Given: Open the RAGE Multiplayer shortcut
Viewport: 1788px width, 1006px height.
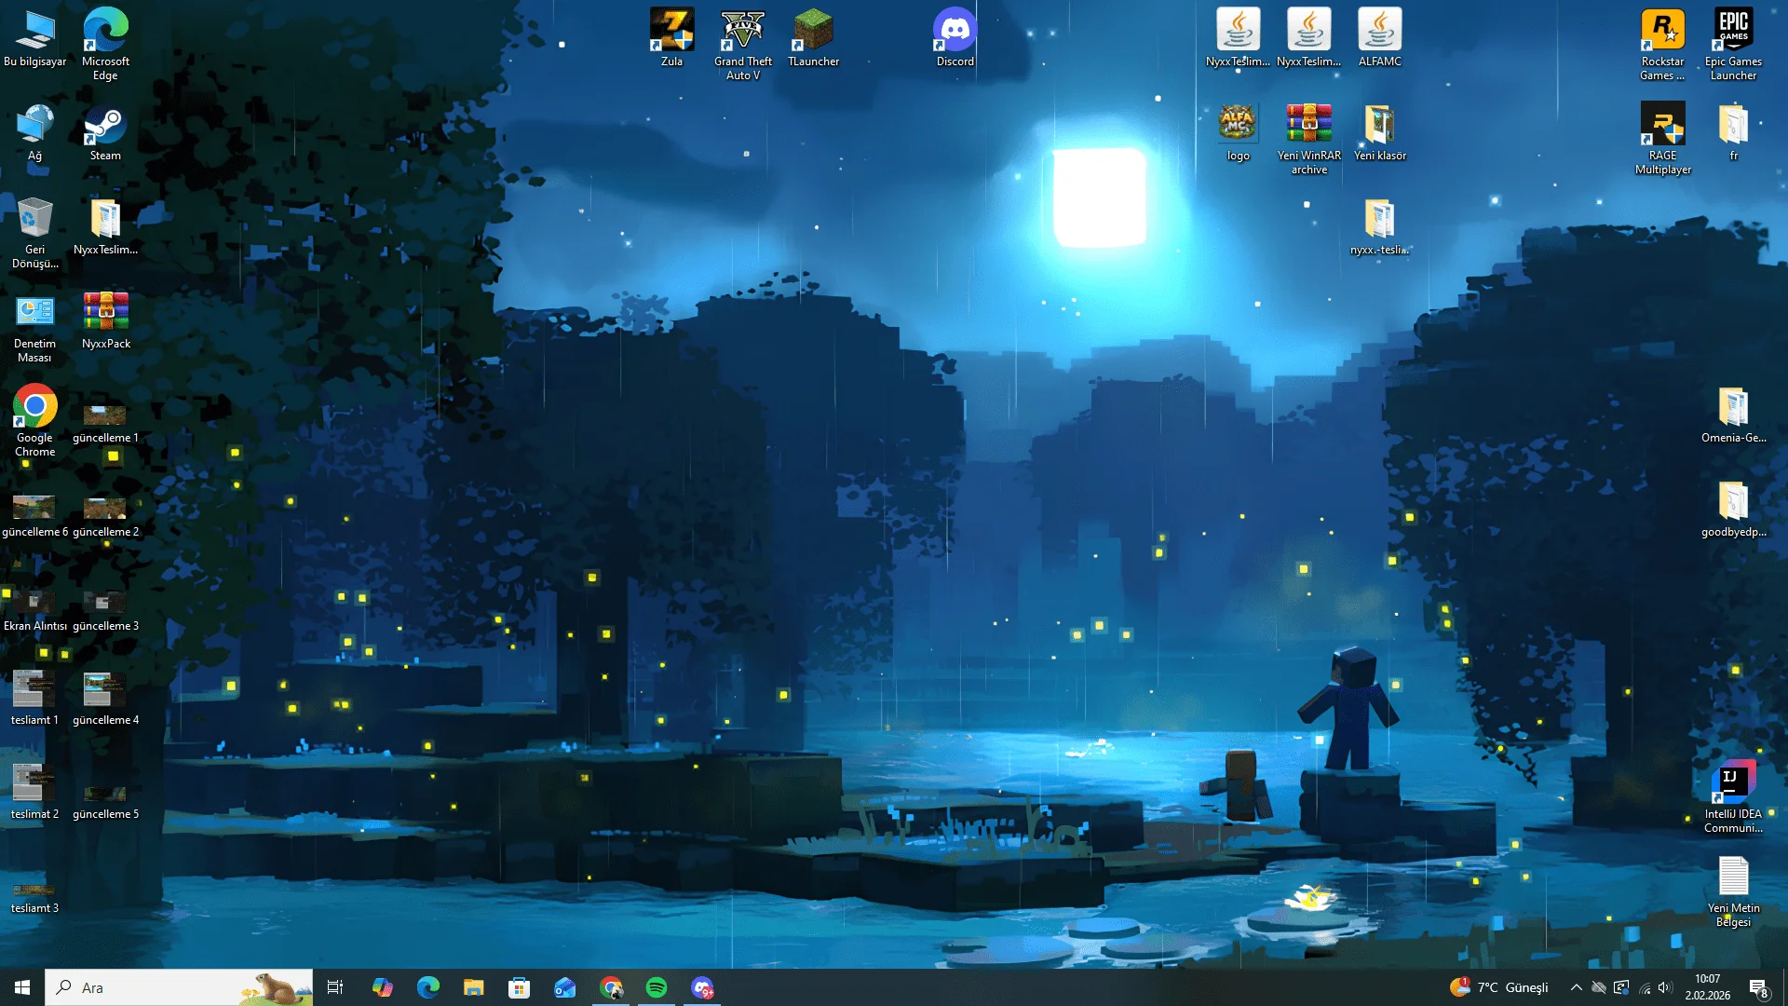Looking at the screenshot, I should click(x=1662, y=139).
